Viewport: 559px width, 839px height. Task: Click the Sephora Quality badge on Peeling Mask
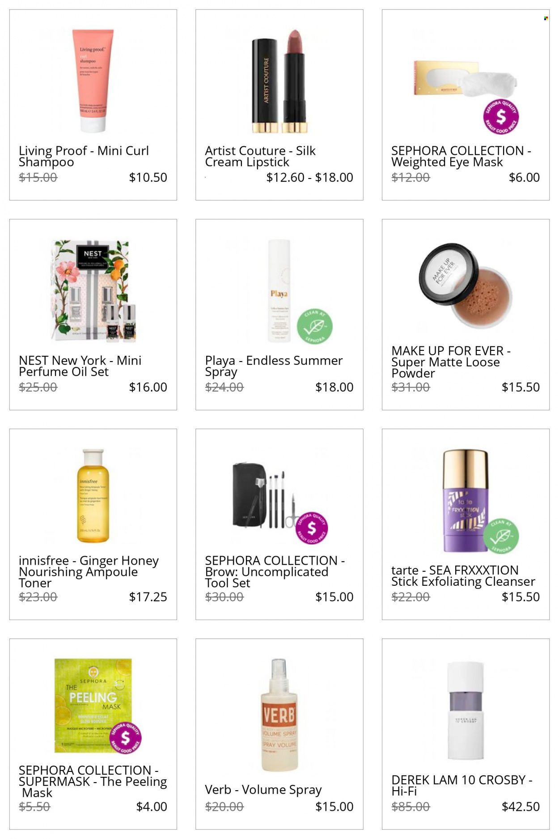126,738
